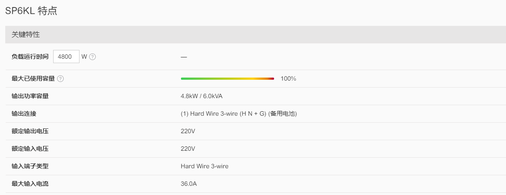Click the 最大输入电流 row label
Image resolution: width=506 pixels, height=195 pixels.
coord(30,184)
